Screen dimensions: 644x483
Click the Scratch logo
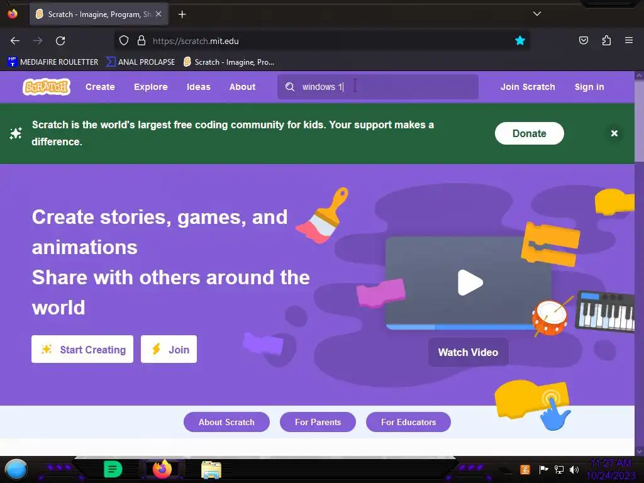click(47, 87)
